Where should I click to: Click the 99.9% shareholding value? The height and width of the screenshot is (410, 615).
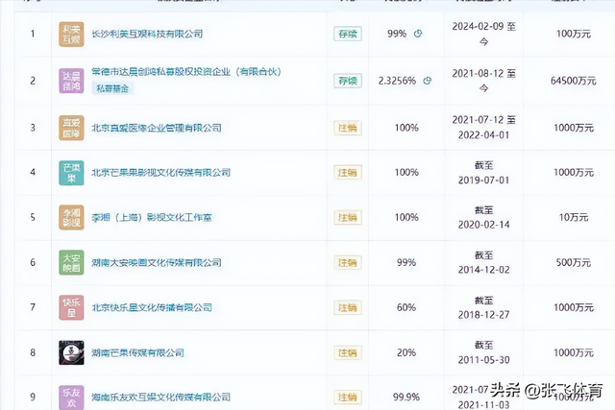tap(406, 398)
